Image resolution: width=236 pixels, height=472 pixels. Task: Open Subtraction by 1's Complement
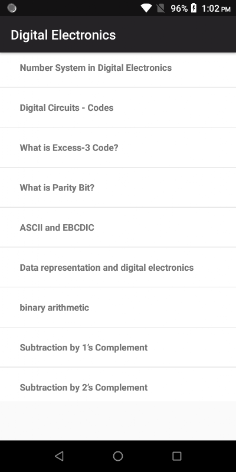click(118, 348)
